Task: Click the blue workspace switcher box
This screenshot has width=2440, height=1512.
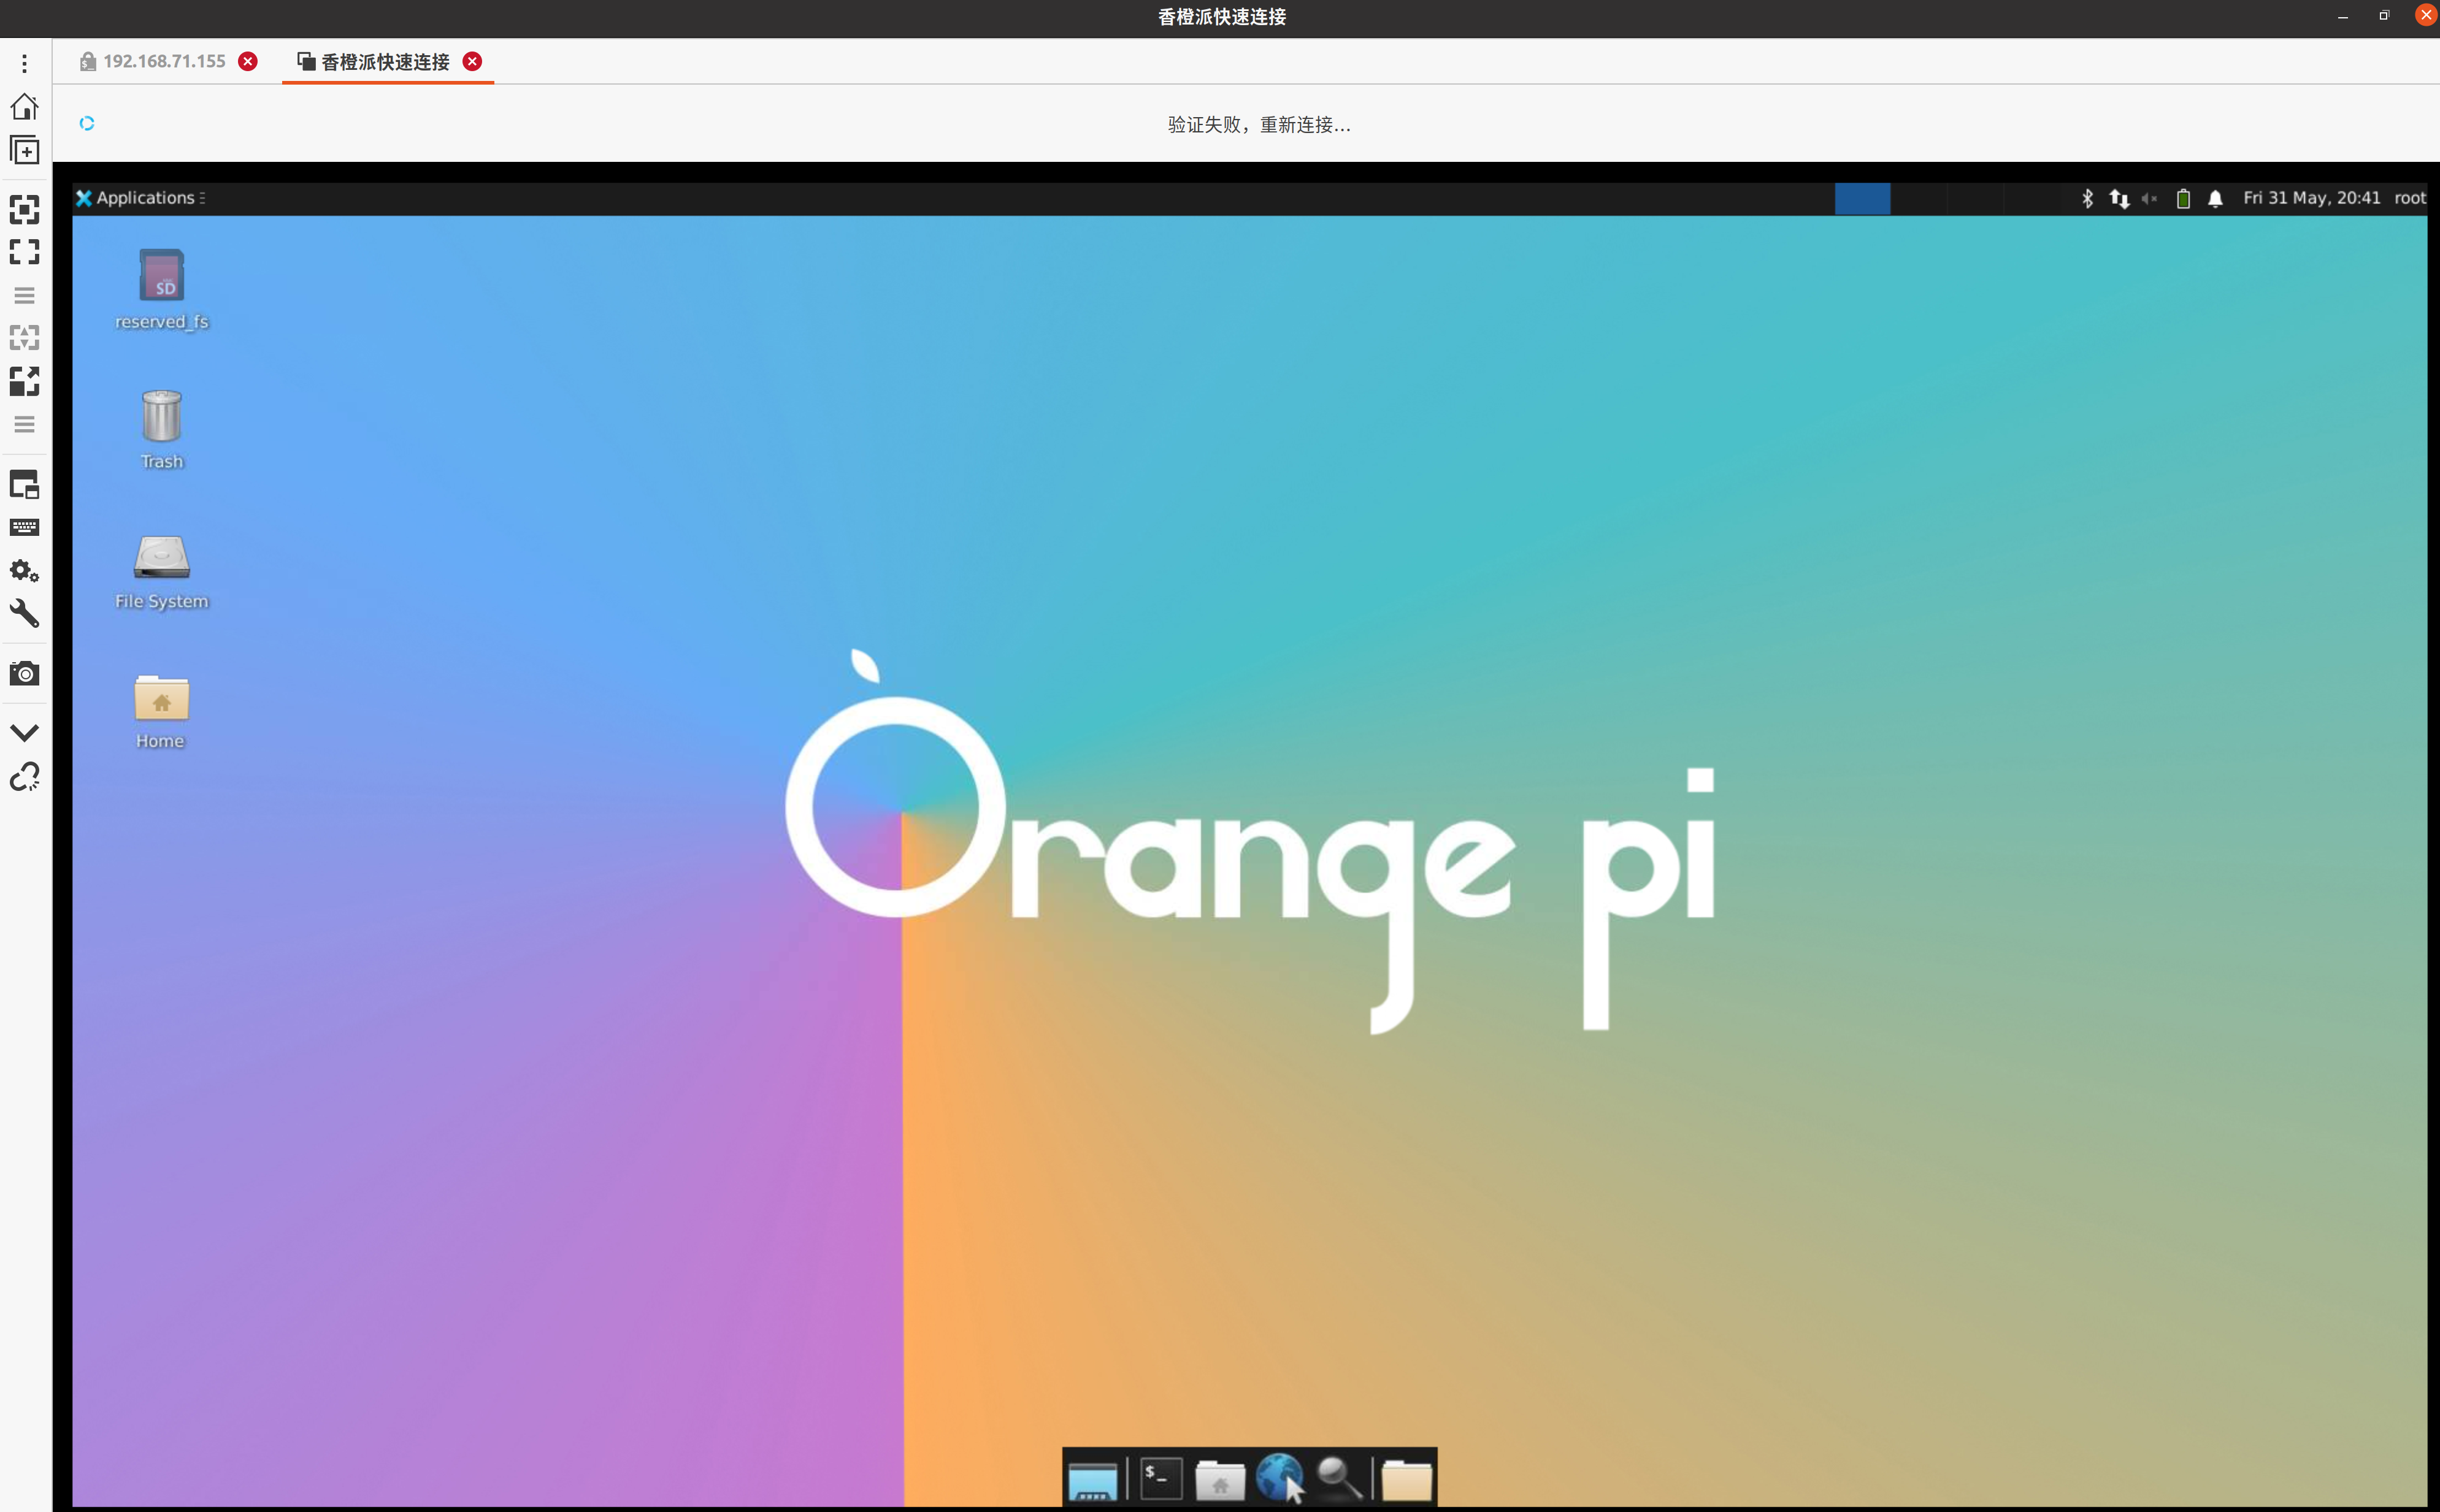Action: tap(1862, 198)
